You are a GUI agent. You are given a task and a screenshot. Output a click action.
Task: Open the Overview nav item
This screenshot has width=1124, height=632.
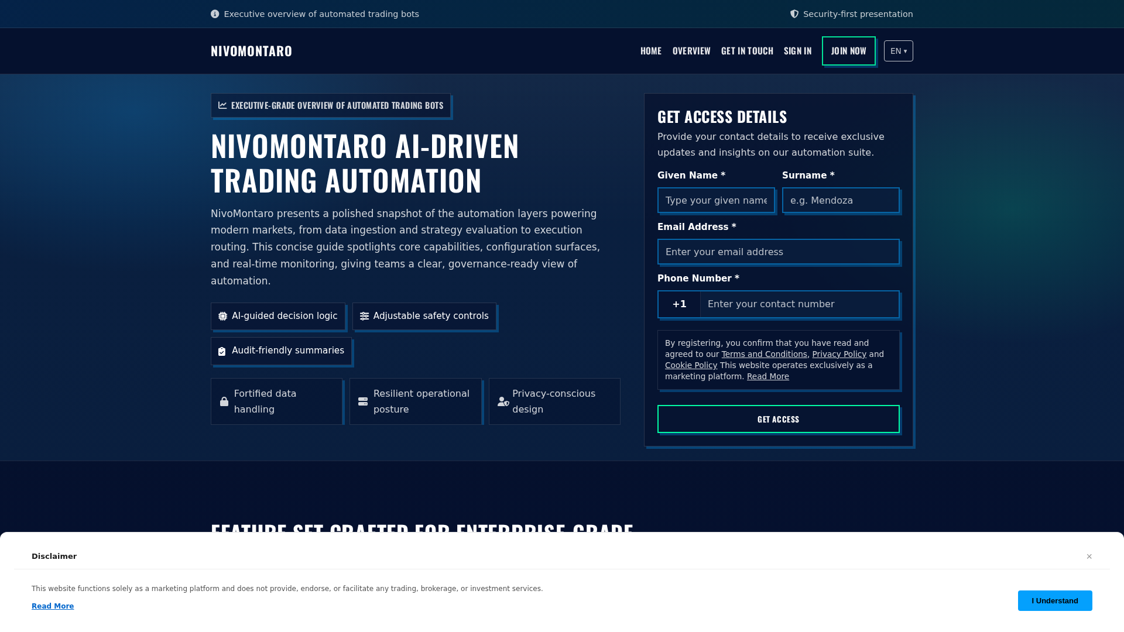[x=691, y=51]
